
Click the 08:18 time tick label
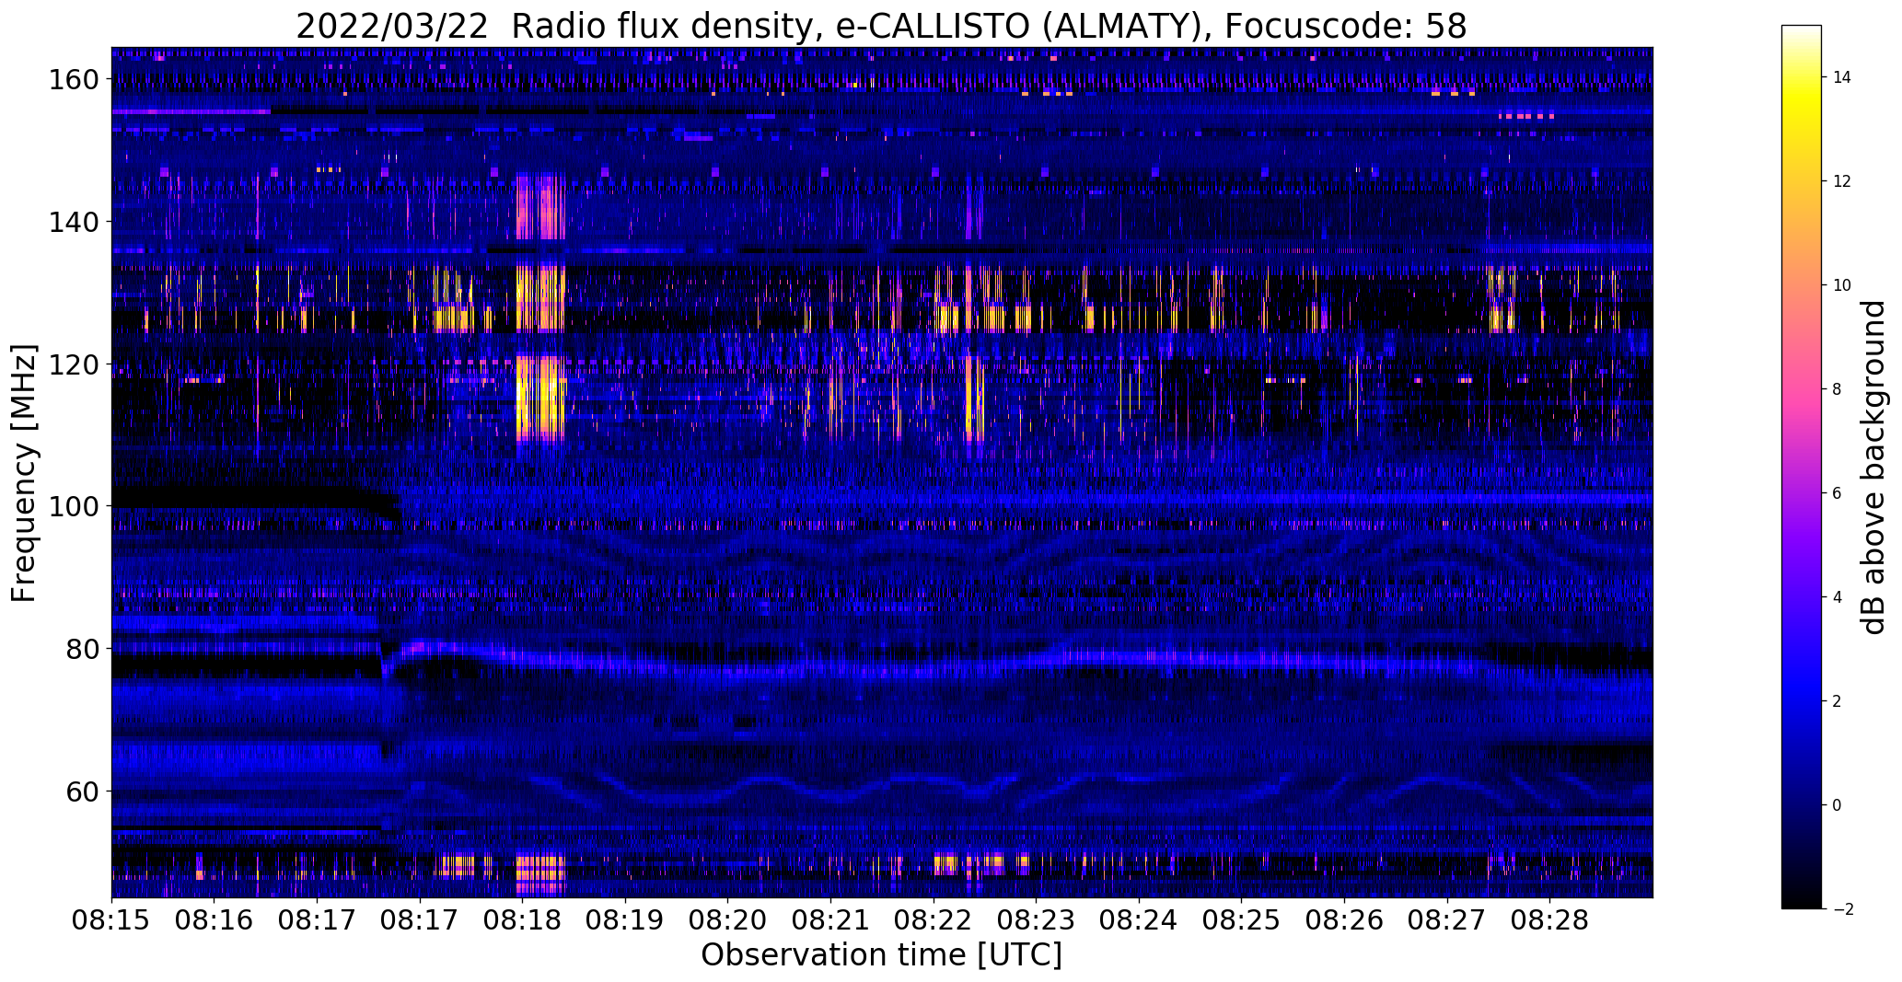(x=522, y=920)
